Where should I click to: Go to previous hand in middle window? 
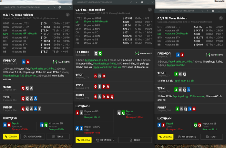click(131, 2)
